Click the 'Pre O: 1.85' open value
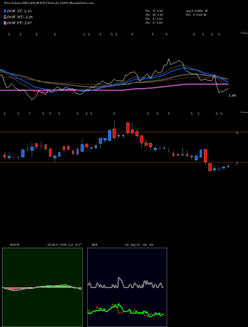The image size is (248, 327). [154, 11]
